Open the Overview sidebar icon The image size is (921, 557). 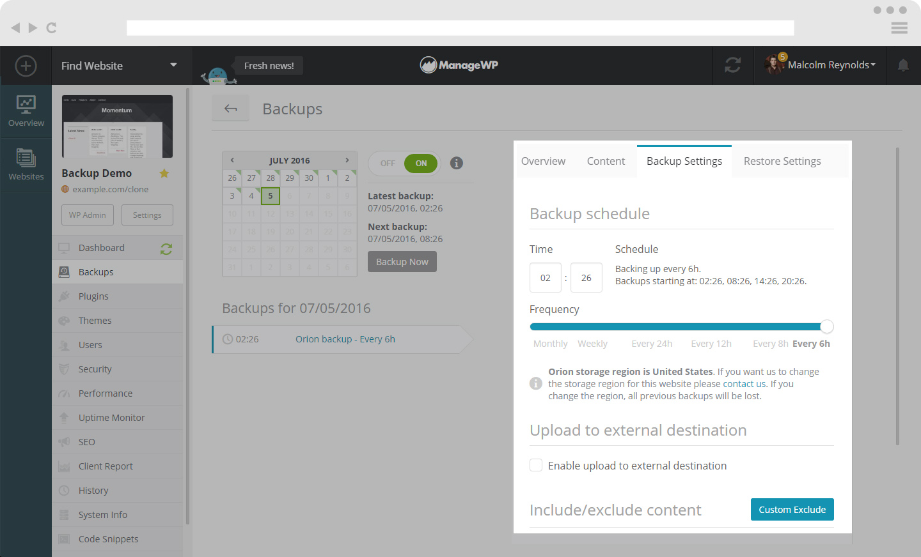(26, 111)
